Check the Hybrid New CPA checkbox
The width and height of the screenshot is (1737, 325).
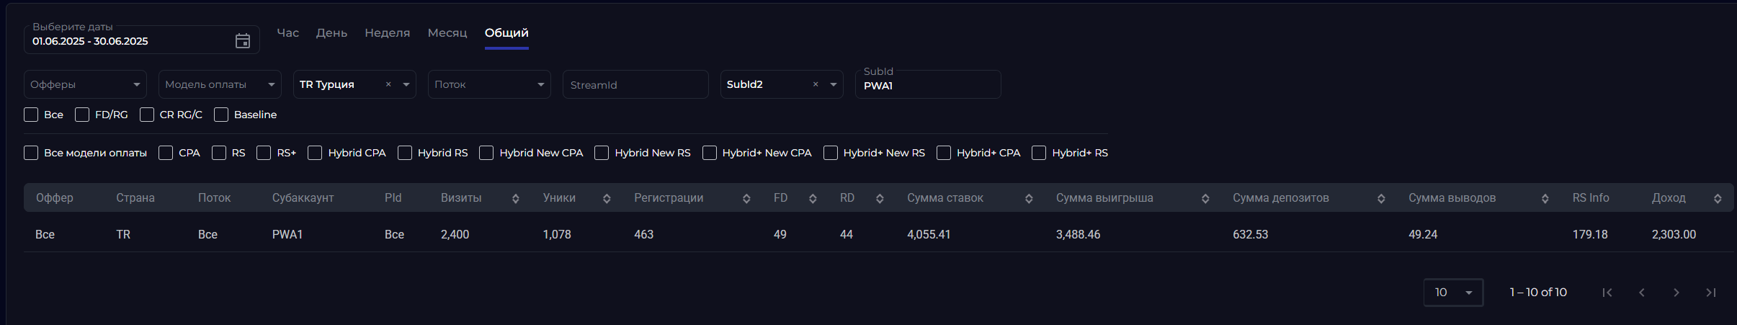click(486, 153)
